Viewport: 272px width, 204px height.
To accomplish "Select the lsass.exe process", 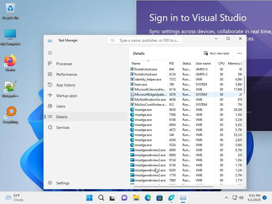I will tap(186, 84).
